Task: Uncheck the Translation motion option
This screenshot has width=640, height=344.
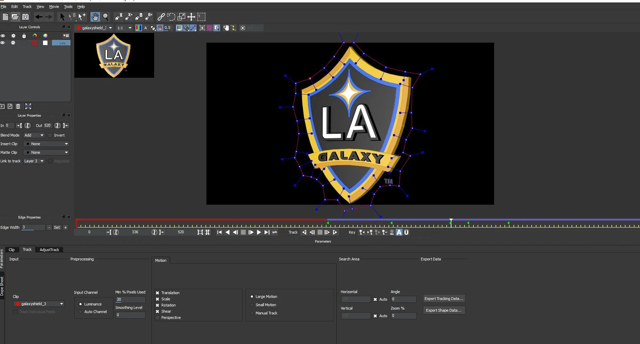Action: [x=157, y=293]
